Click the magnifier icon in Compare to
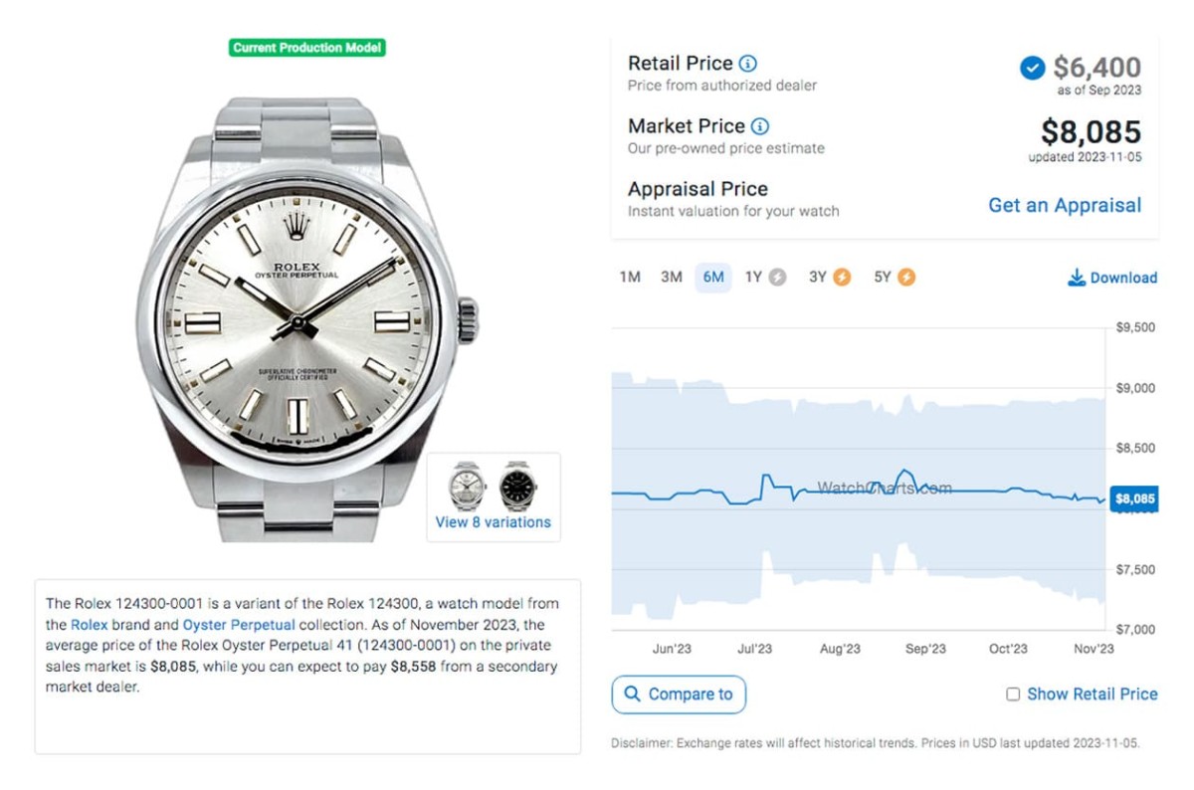Image resolution: width=1194 pixels, height=790 pixels. click(x=633, y=694)
